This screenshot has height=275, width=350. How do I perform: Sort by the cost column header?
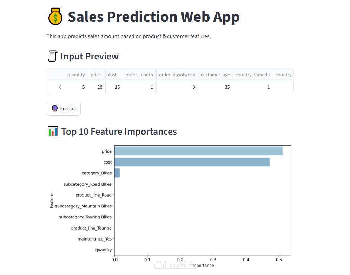112,75
